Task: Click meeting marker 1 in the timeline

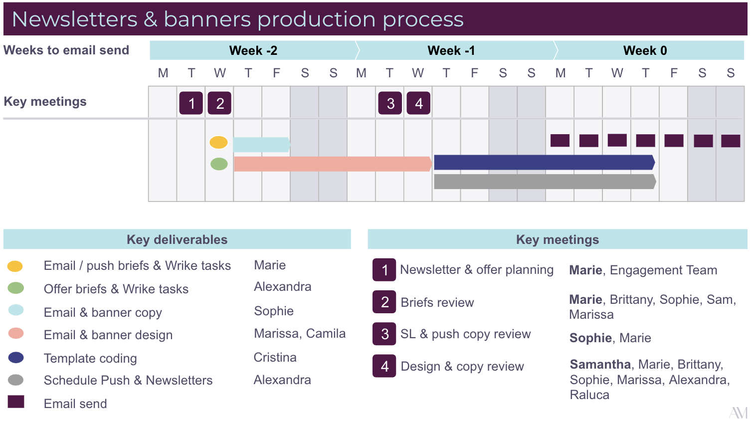Action: click(x=191, y=103)
